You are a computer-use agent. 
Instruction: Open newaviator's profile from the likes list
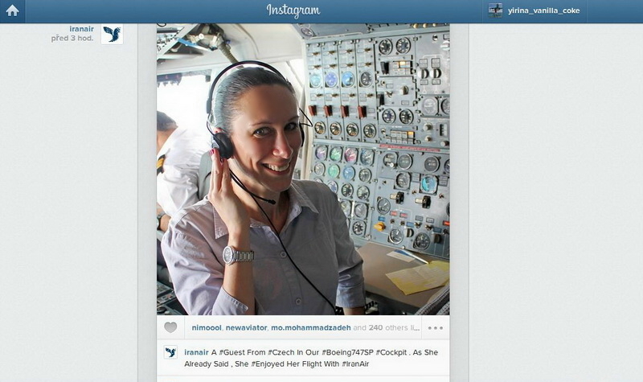tap(247, 327)
